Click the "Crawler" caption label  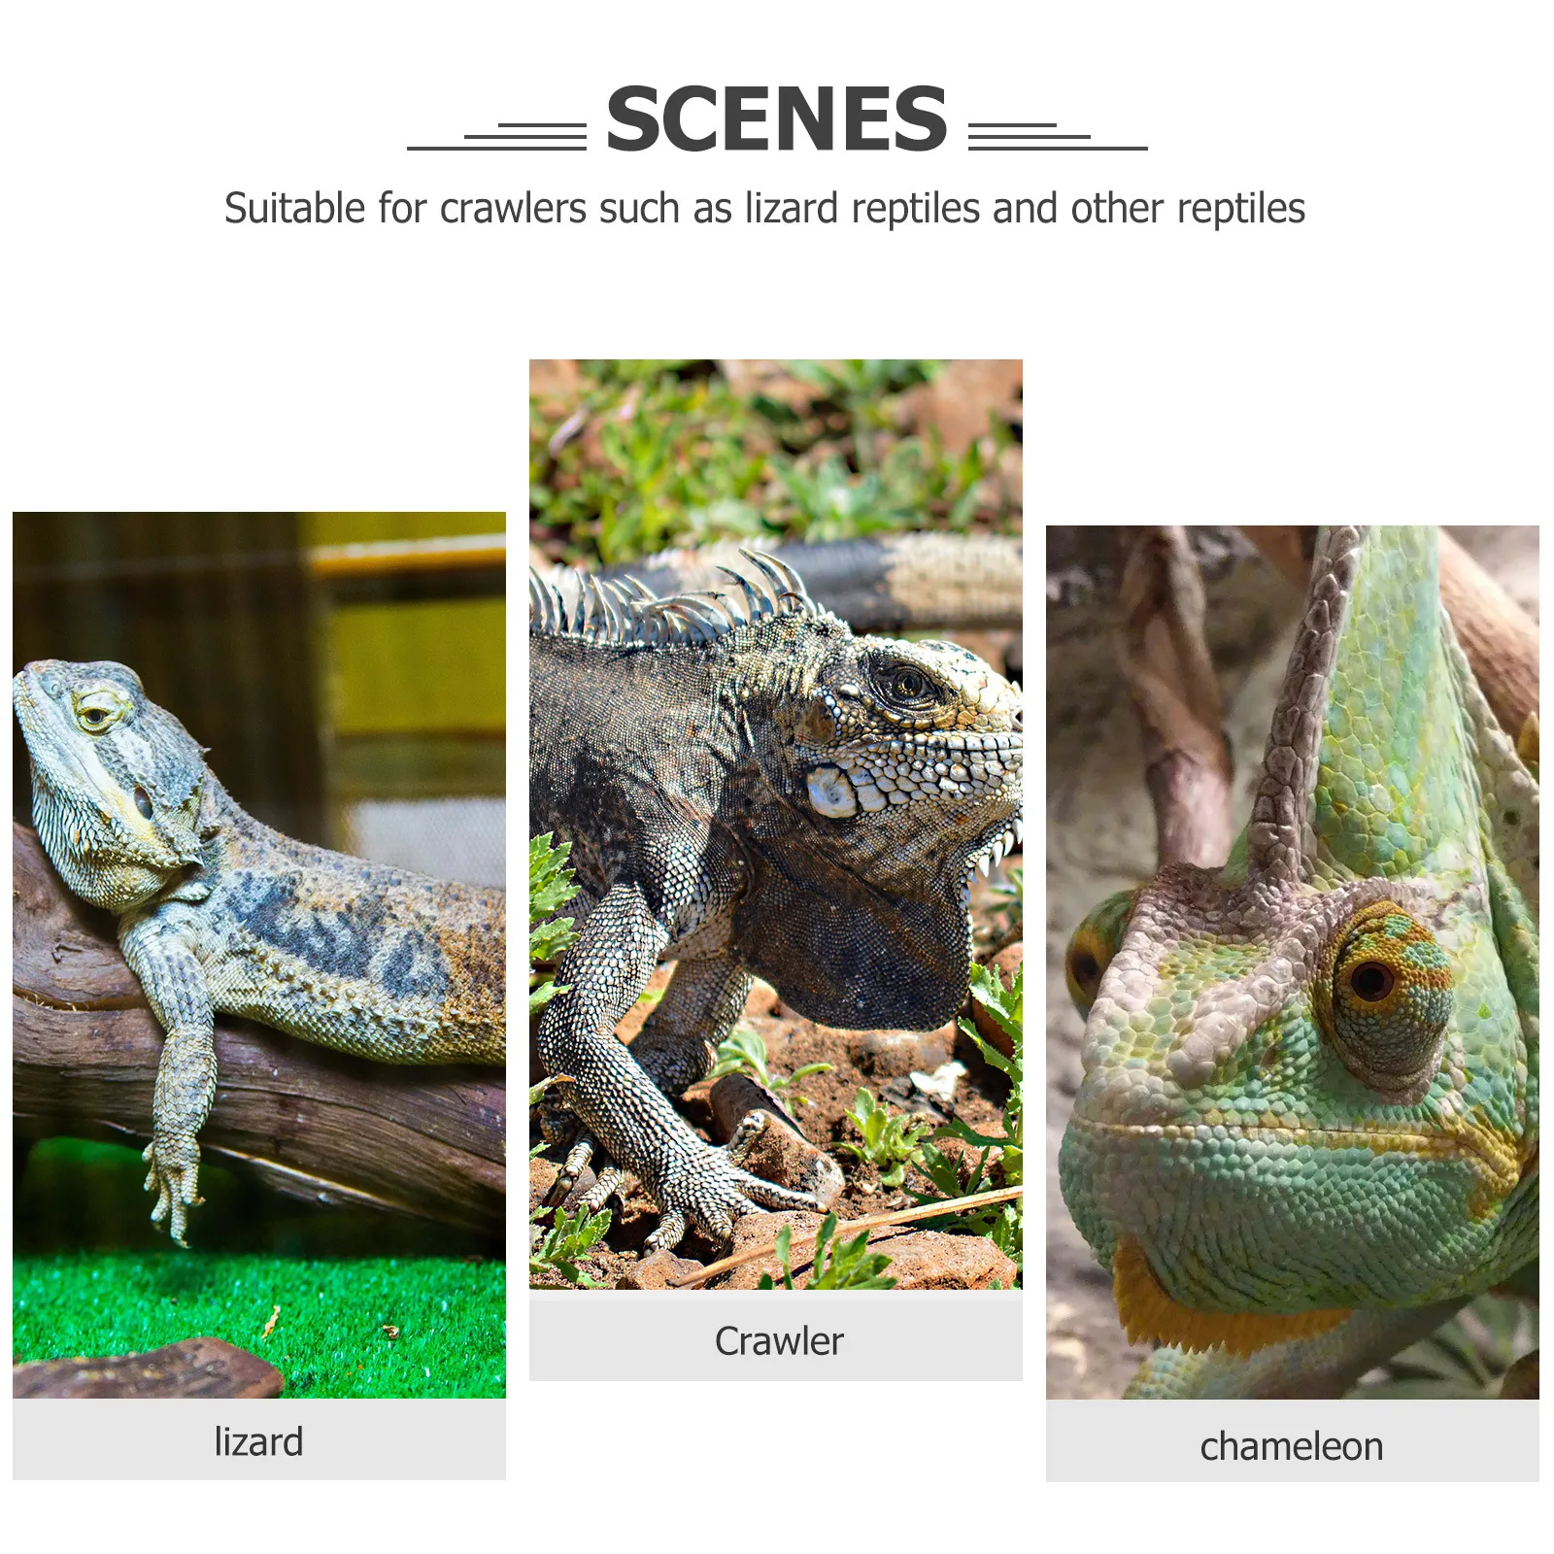coord(779,1341)
